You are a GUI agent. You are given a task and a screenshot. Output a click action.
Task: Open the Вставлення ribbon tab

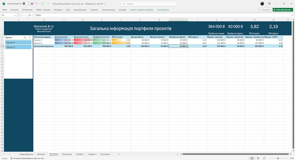[x=27, y=10]
